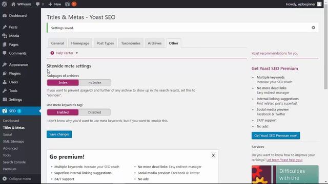The width and height of the screenshot is (328, 184).
Task: Open Search Console submenu item
Action: [14, 162]
